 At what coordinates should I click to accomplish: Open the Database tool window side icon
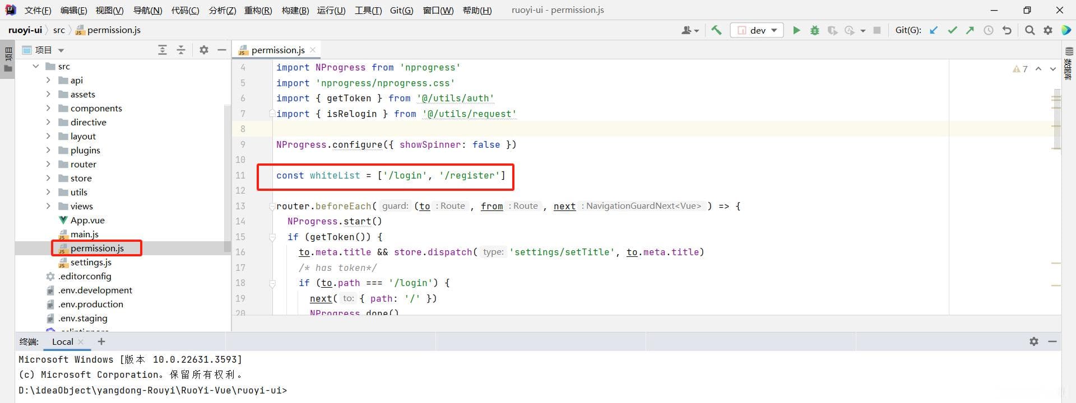(x=1069, y=63)
